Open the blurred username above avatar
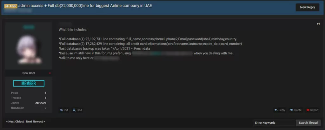Image resolution: width=325 pixels, height=130 pixels. pyautogui.click(x=29, y=27)
